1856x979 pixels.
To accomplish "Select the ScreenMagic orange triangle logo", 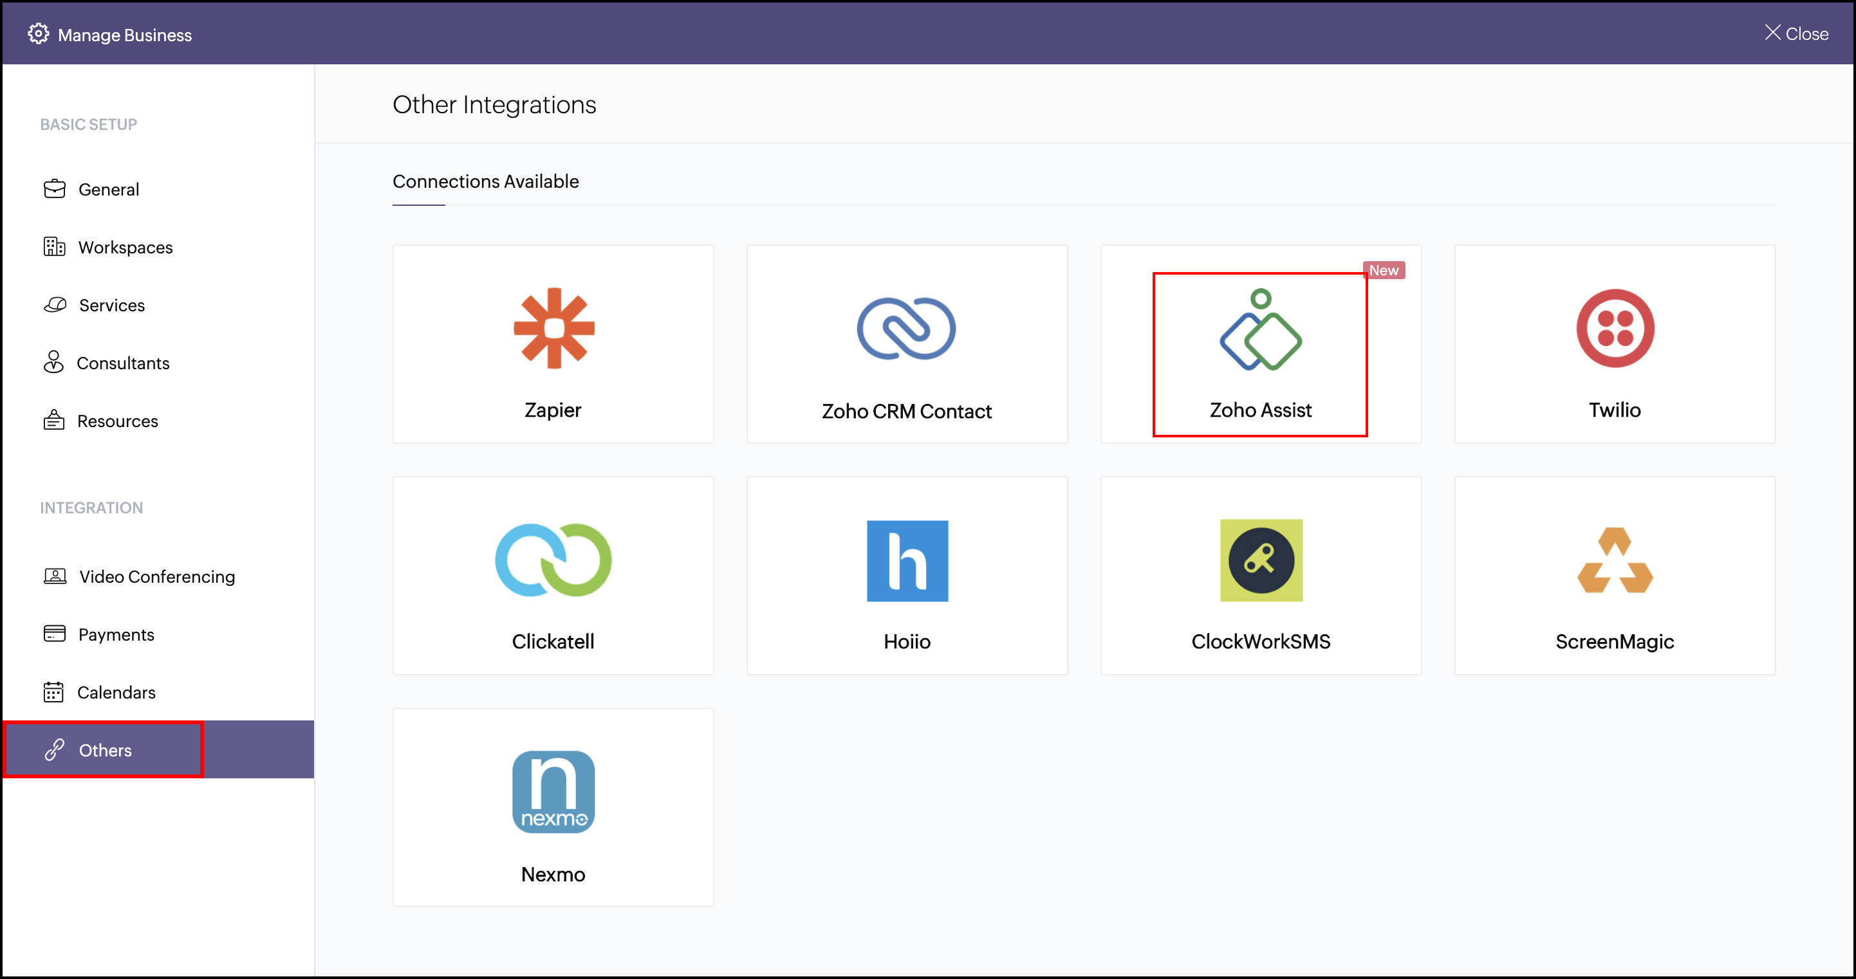I will click(x=1615, y=560).
